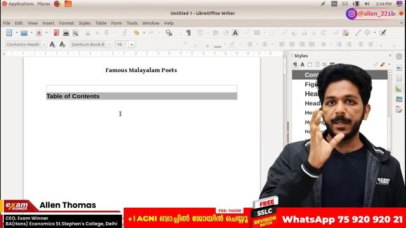This screenshot has height=228, width=406.
Task: Insert a text box with the A icon
Action: tap(235, 33)
